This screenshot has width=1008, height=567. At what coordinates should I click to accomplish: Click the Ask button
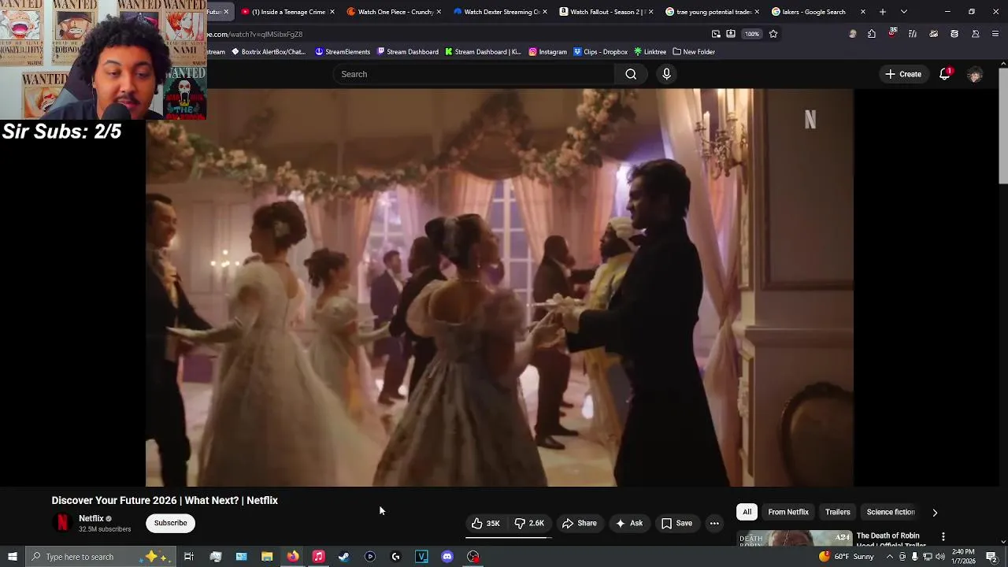(x=629, y=523)
